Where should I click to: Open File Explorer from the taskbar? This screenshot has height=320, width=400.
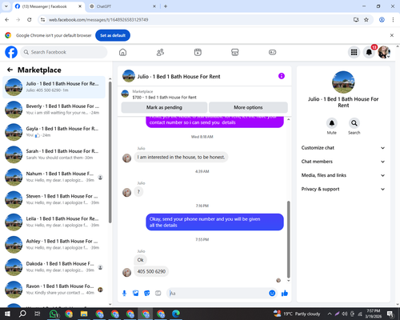(x=84, y=314)
